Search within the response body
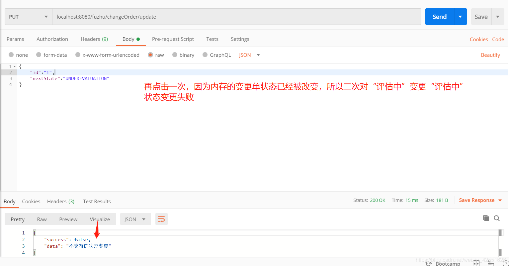The width and height of the screenshot is (509, 266). point(497,218)
